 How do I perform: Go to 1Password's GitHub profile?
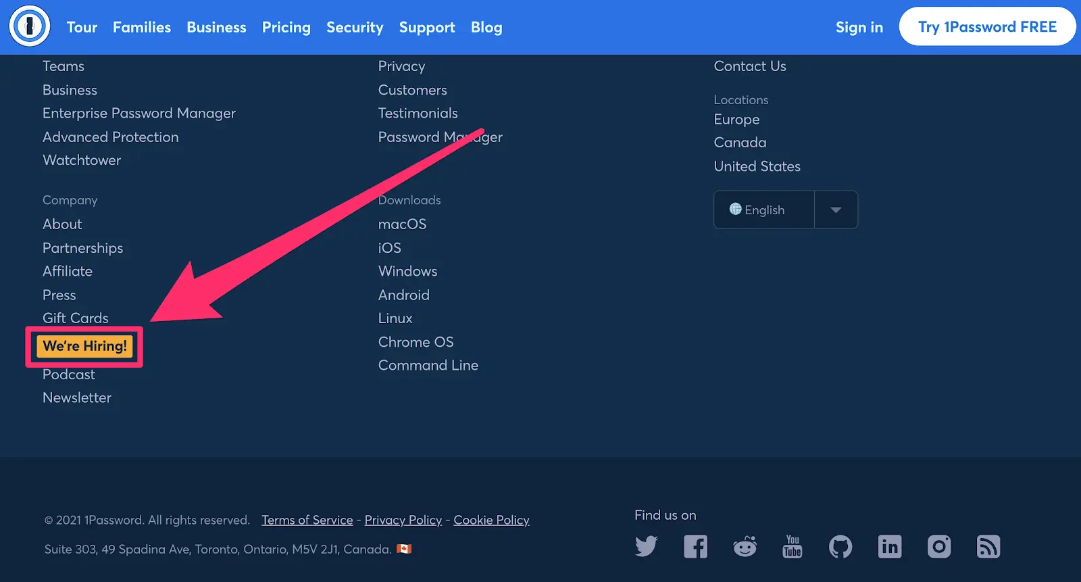[840, 546]
